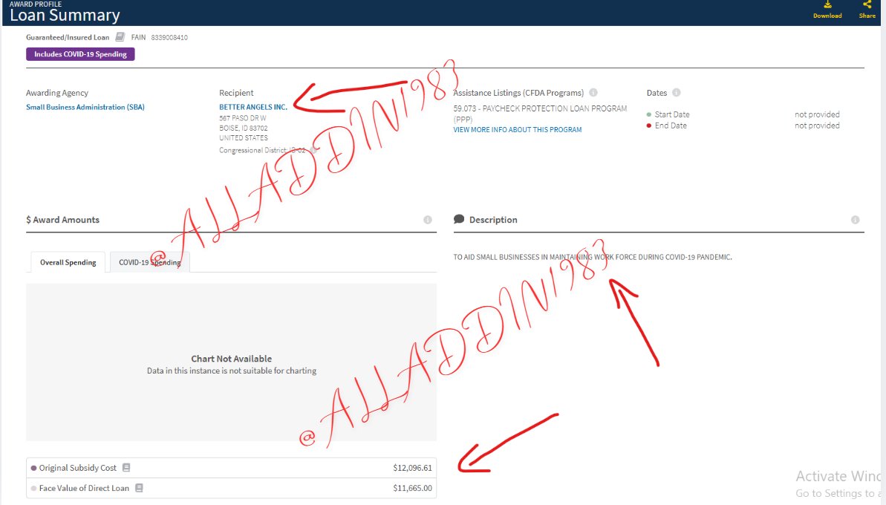
Task: Open info icon for Description section
Action: (855, 220)
